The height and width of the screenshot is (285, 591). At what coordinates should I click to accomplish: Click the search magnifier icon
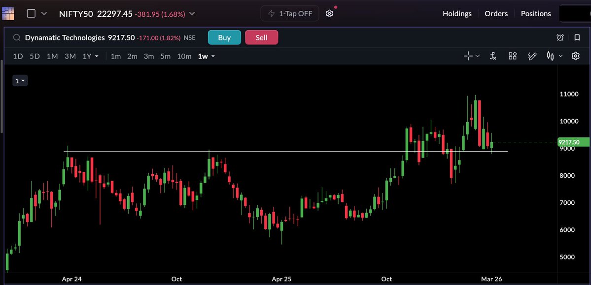pyautogui.click(x=17, y=37)
